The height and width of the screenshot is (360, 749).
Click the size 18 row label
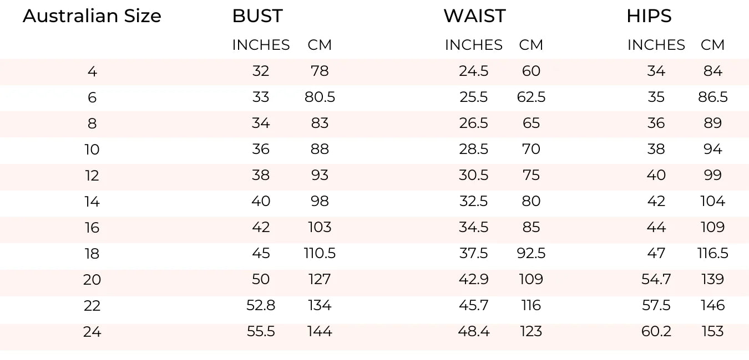92,254
